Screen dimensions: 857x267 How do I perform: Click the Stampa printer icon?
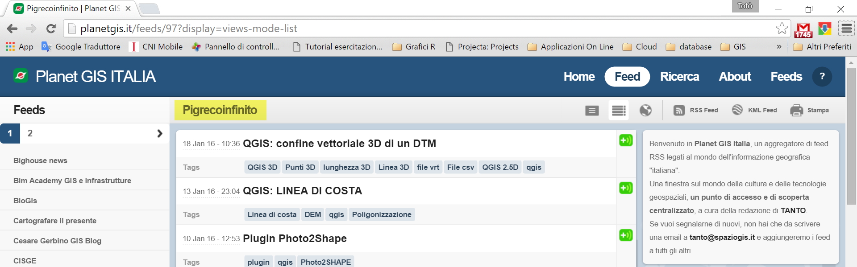click(796, 110)
